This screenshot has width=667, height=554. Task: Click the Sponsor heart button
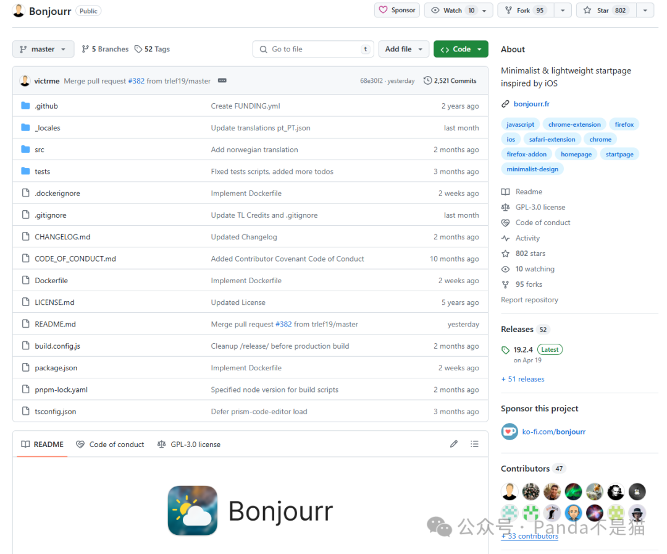[397, 11]
